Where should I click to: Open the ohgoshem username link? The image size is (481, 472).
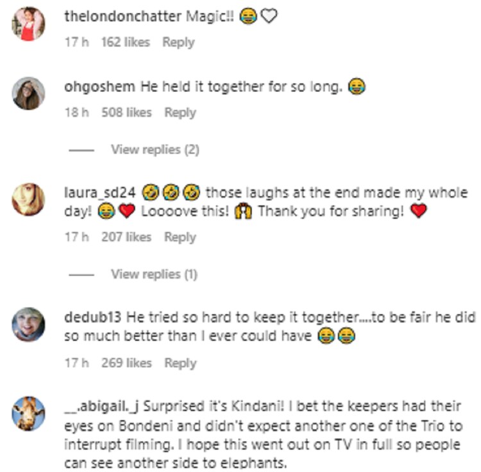tap(100, 87)
